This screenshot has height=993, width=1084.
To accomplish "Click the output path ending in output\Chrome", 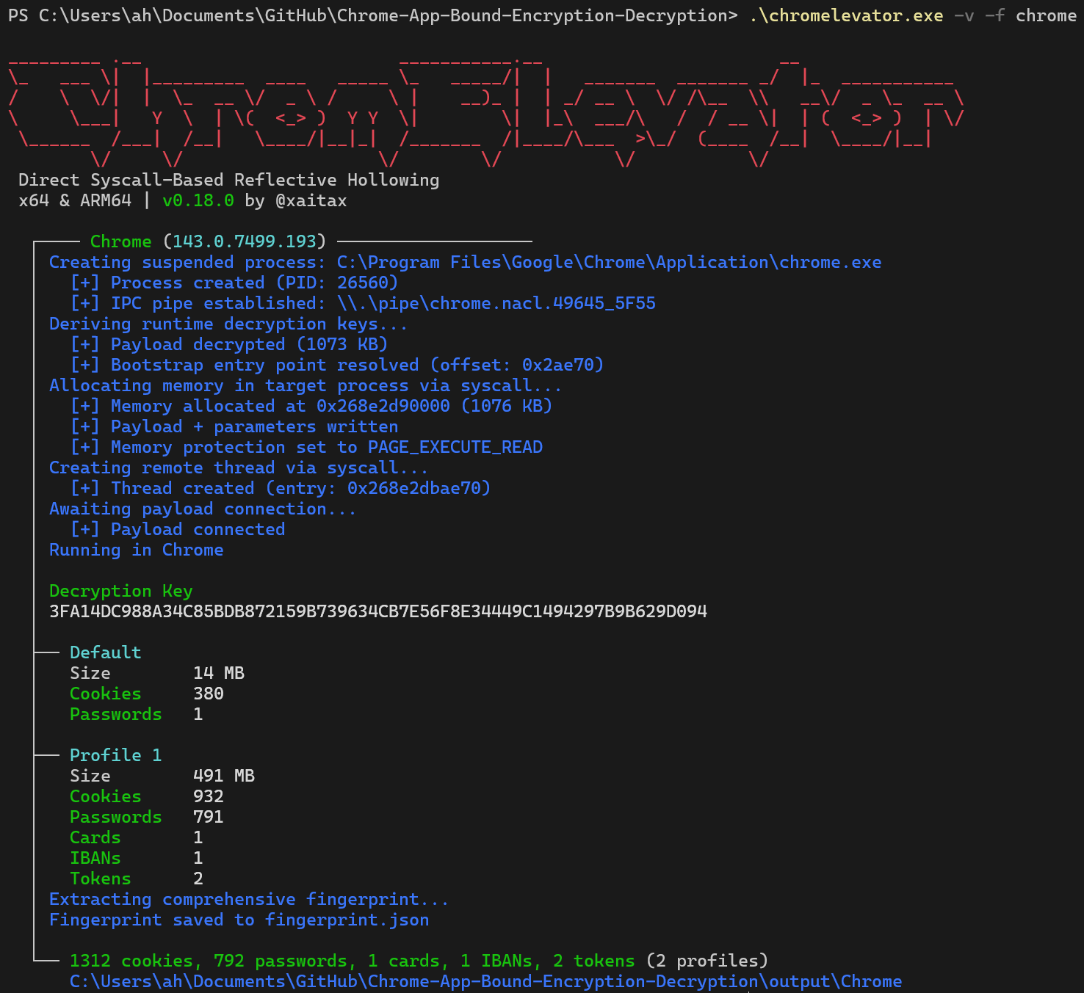I will tap(486, 981).
